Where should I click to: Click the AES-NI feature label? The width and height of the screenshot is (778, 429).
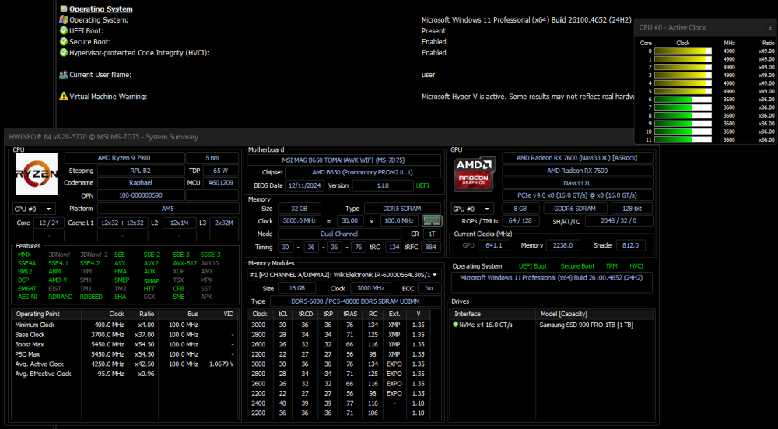coord(27,297)
